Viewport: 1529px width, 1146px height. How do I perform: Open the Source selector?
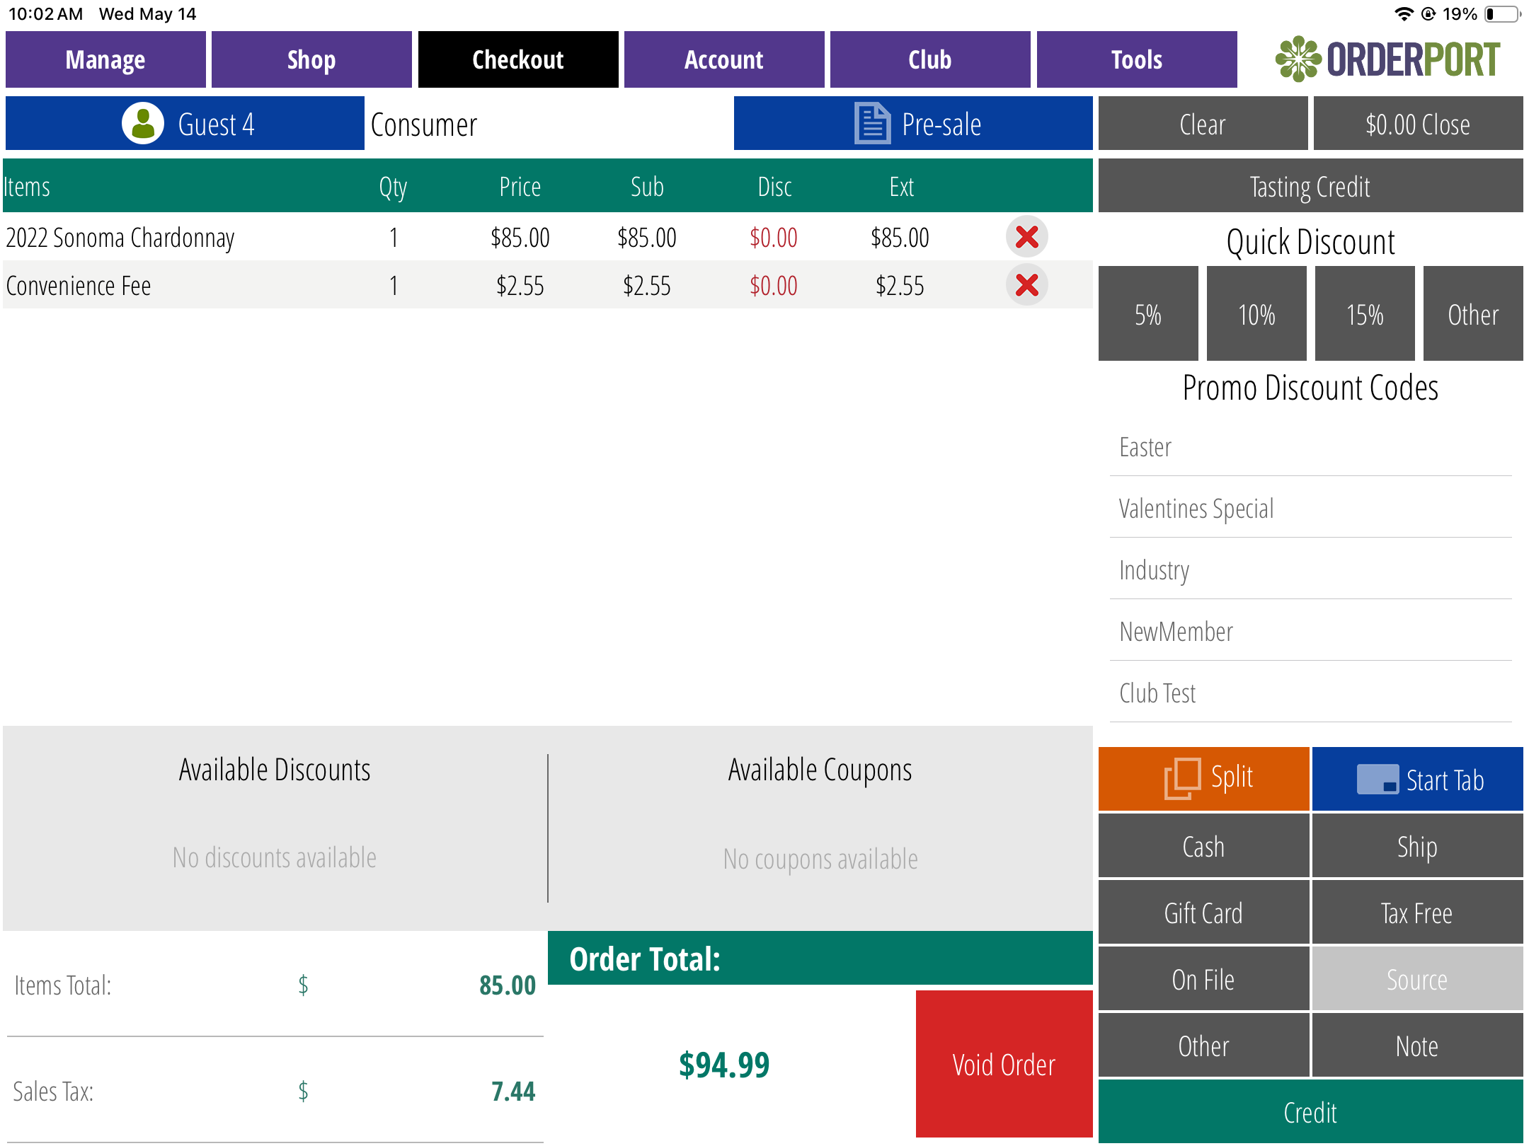pyautogui.click(x=1416, y=980)
